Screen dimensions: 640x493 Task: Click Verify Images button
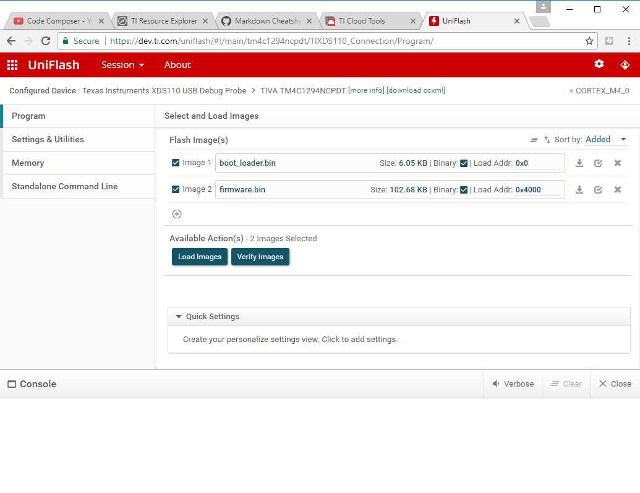point(260,257)
